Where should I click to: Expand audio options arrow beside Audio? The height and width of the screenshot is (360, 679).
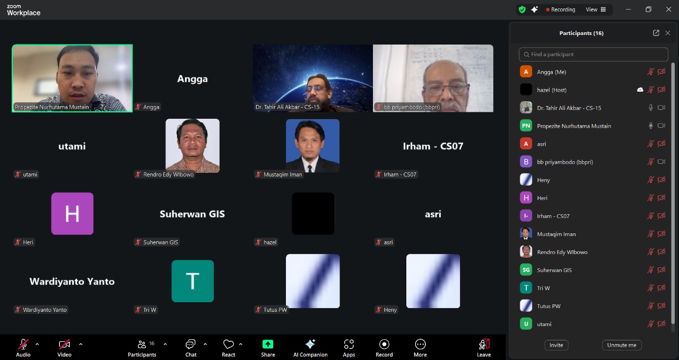point(37,344)
